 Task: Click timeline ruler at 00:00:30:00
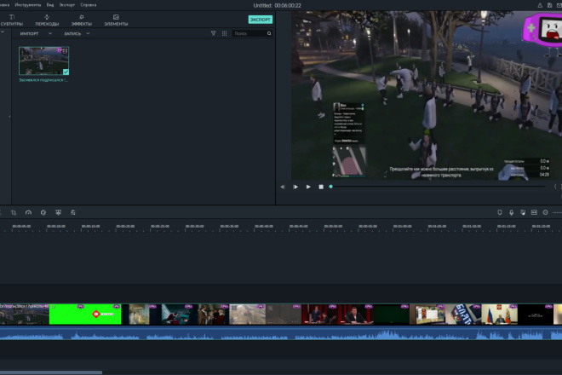[x=195, y=227]
